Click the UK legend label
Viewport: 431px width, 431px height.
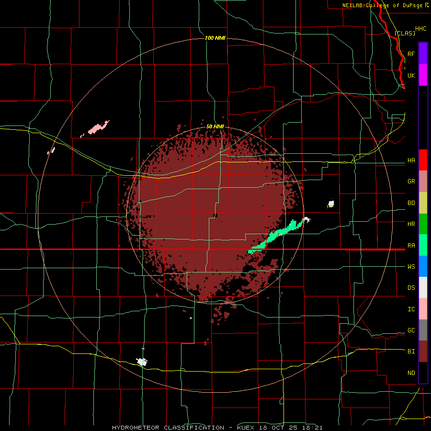pyautogui.click(x=411, y=75)
